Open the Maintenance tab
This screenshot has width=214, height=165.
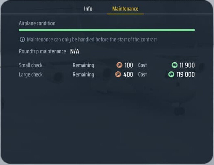pos(125,9)
